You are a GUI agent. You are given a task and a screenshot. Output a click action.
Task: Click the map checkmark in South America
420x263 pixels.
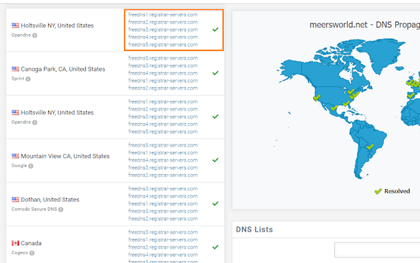click(x=370, y=147)
